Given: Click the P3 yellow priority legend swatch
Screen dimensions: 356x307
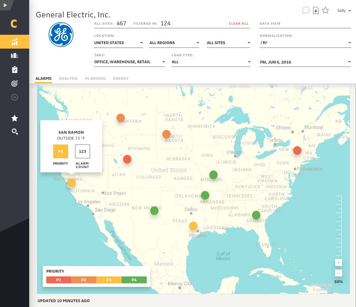Looking at the screenshot, I should 109,280.
